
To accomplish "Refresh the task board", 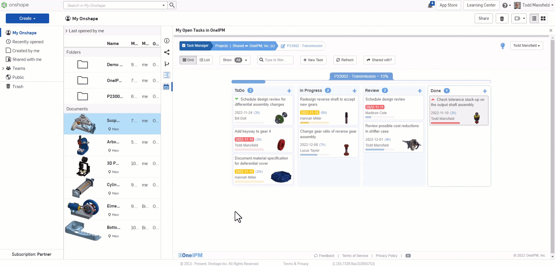I will [345, 60].
